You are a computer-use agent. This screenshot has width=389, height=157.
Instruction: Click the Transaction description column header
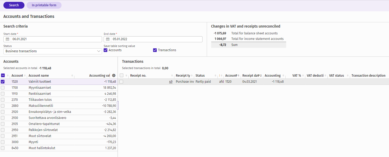(x=368, y=76)
